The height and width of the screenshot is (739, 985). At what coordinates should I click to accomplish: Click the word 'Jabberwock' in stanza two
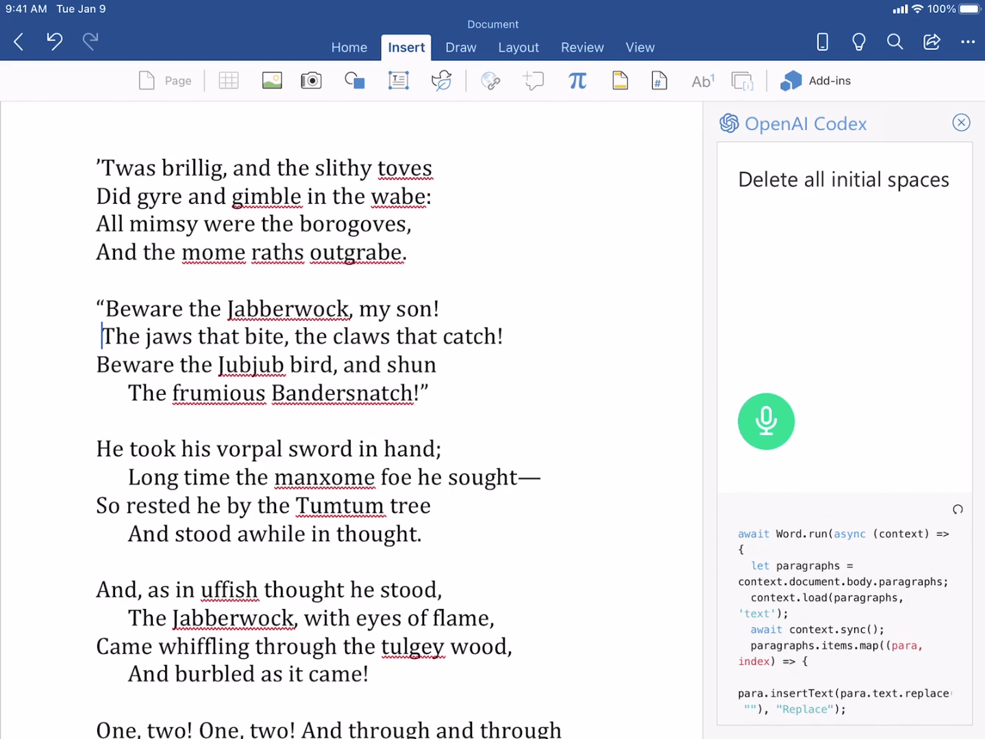click(x=288, y=309)
